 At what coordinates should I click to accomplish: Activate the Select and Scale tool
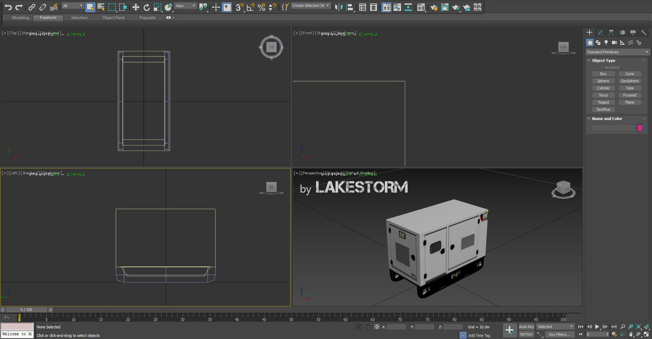[x=158, y=7]
